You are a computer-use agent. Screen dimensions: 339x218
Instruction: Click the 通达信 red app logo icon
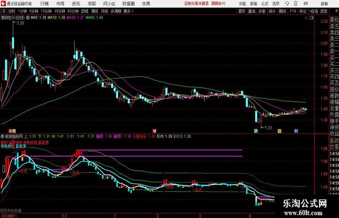3,4
